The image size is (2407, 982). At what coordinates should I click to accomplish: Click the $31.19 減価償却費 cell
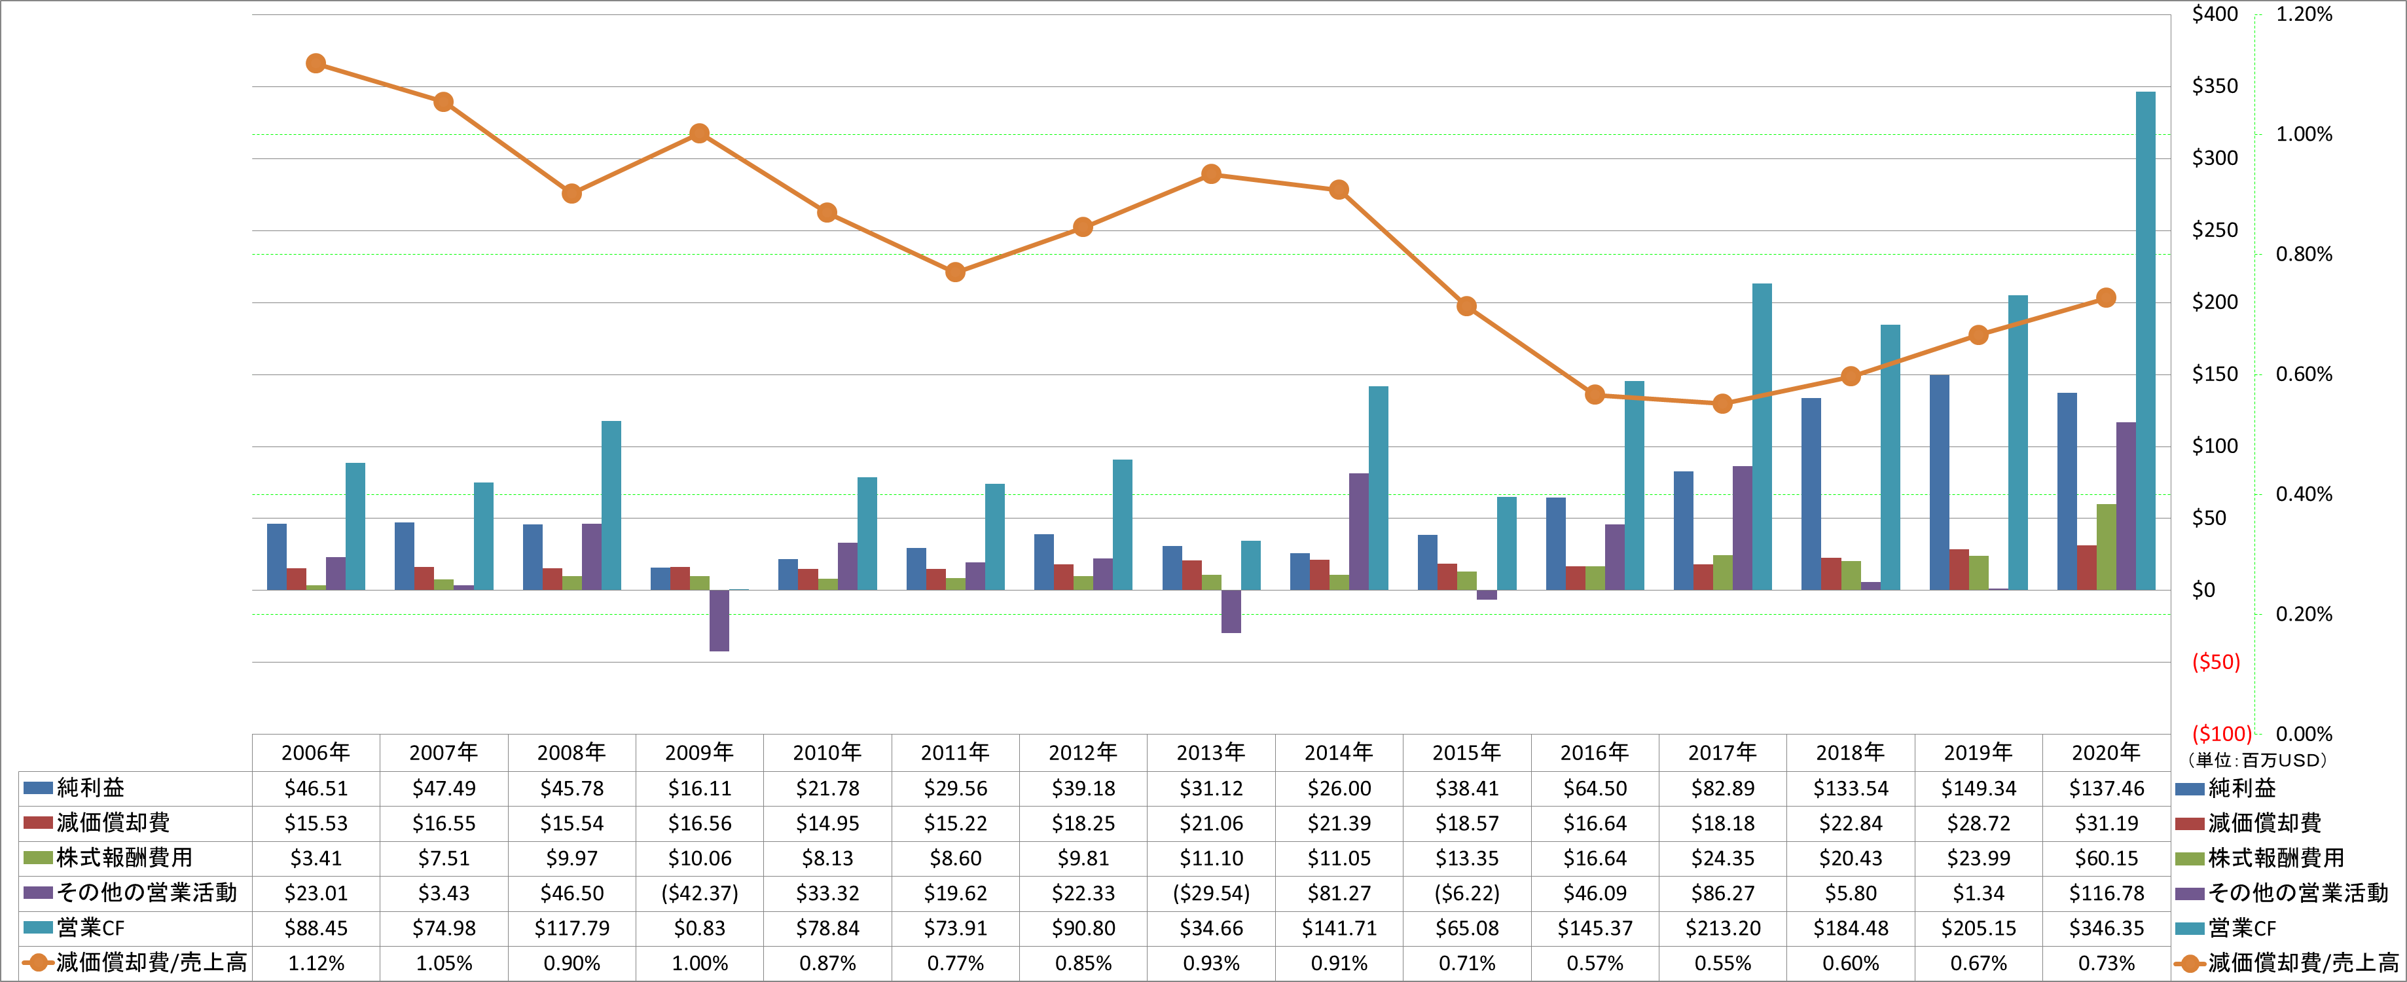[x=2106, y=823]
